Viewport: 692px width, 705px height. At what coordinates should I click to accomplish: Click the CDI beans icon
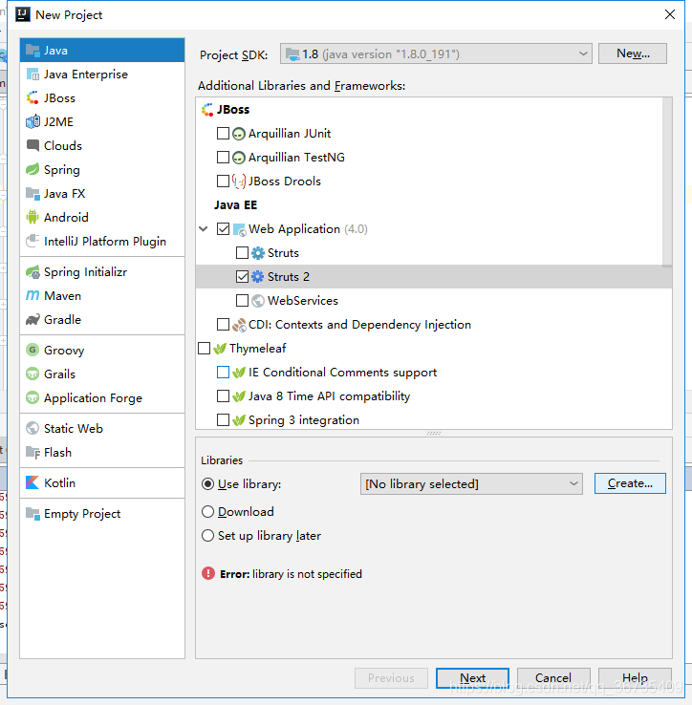click(x=239, y=325)
